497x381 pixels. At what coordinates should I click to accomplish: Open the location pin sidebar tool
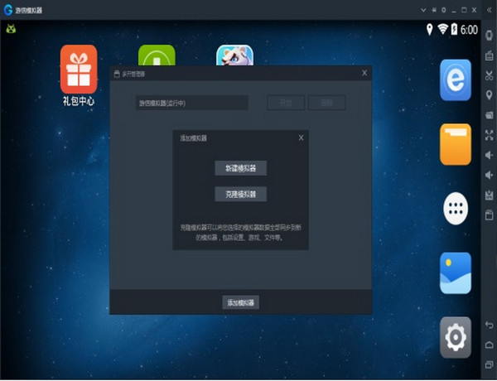pos(489,94)
